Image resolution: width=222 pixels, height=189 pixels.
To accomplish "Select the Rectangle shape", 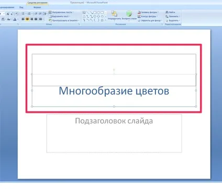I will coord(95,13).
